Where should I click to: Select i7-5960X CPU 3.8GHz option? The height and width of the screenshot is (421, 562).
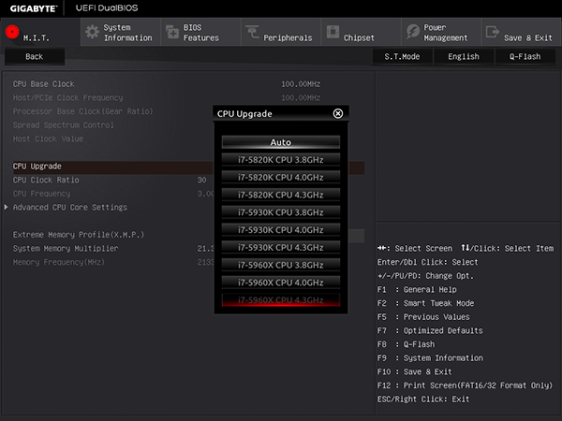(281, 265)
